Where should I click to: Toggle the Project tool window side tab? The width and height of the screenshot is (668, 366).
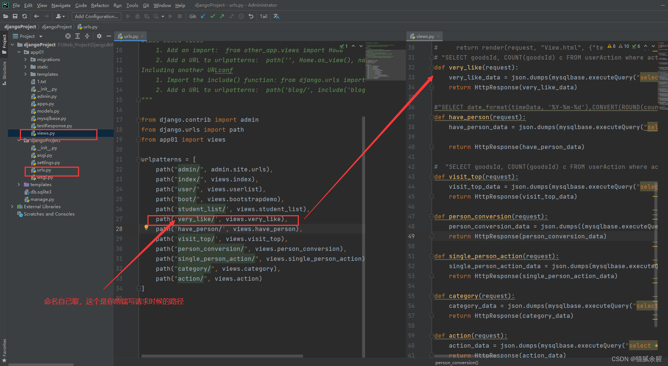4,44
